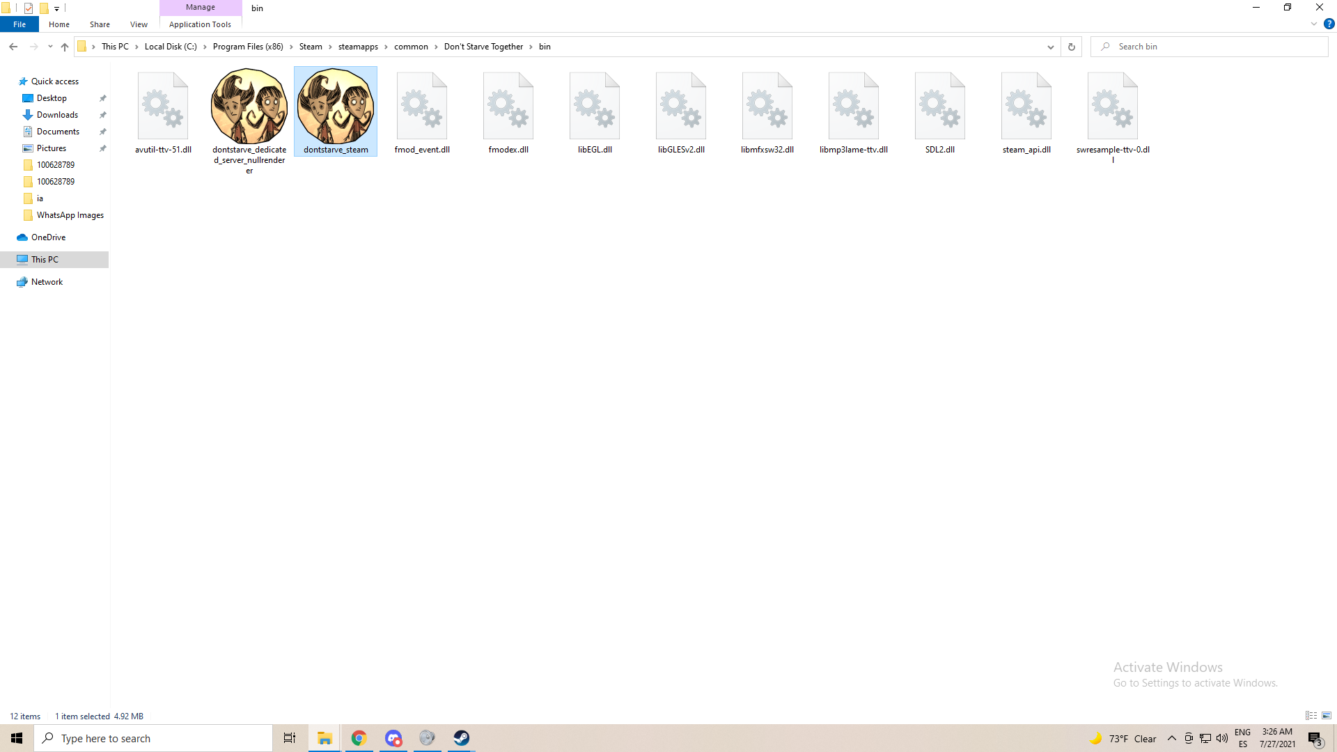The image size is (1337, 752).
Task: Select the dontstarve_dedicated_server_nullrenderer executable icon
Action: (x=249, y=107)
